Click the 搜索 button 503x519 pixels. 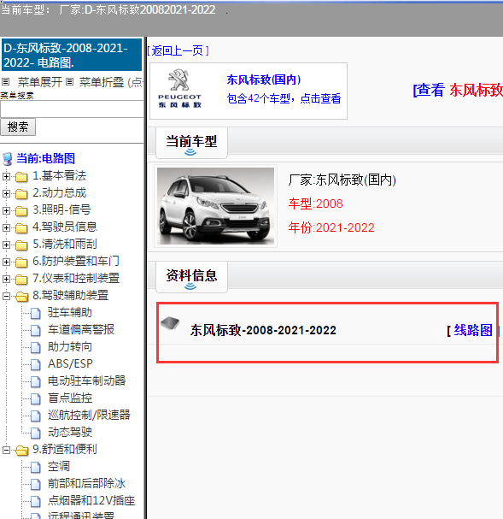pyautogui.click(x=18, y=127)
